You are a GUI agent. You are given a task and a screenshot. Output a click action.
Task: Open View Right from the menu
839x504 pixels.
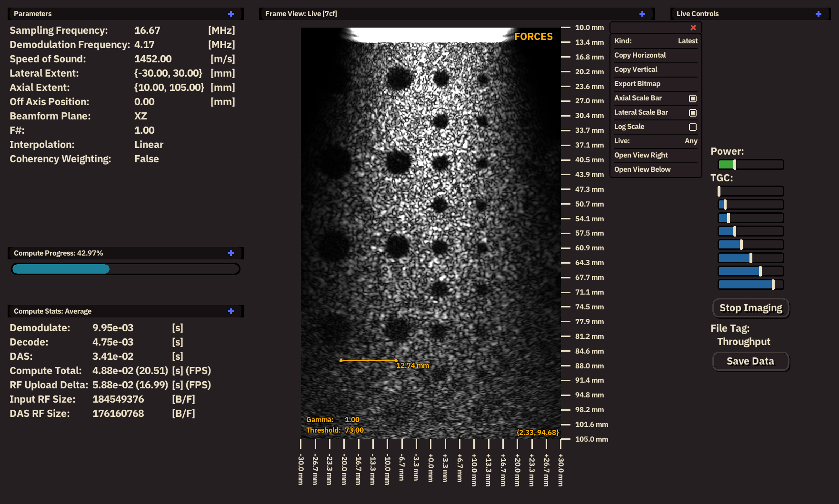point(641,155)
